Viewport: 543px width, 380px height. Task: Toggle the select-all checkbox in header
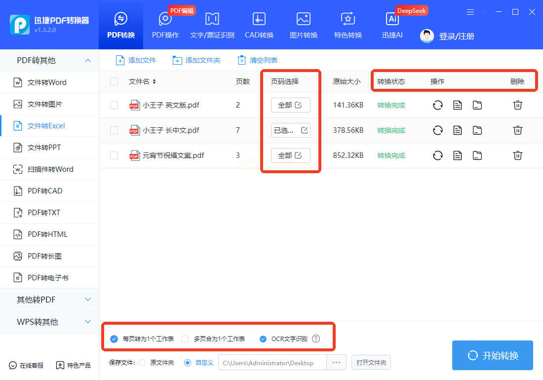[114, 81]
